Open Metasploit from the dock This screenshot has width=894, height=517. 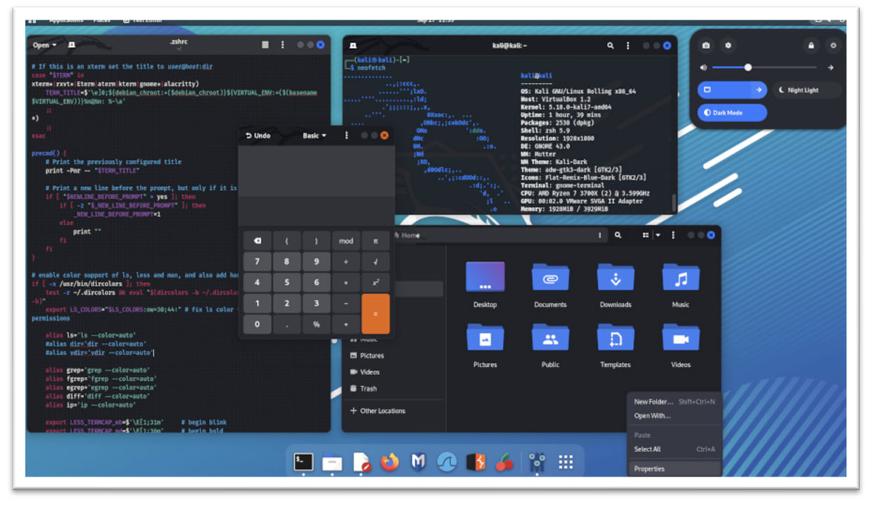pyautogui.click(x=418, y=462)
